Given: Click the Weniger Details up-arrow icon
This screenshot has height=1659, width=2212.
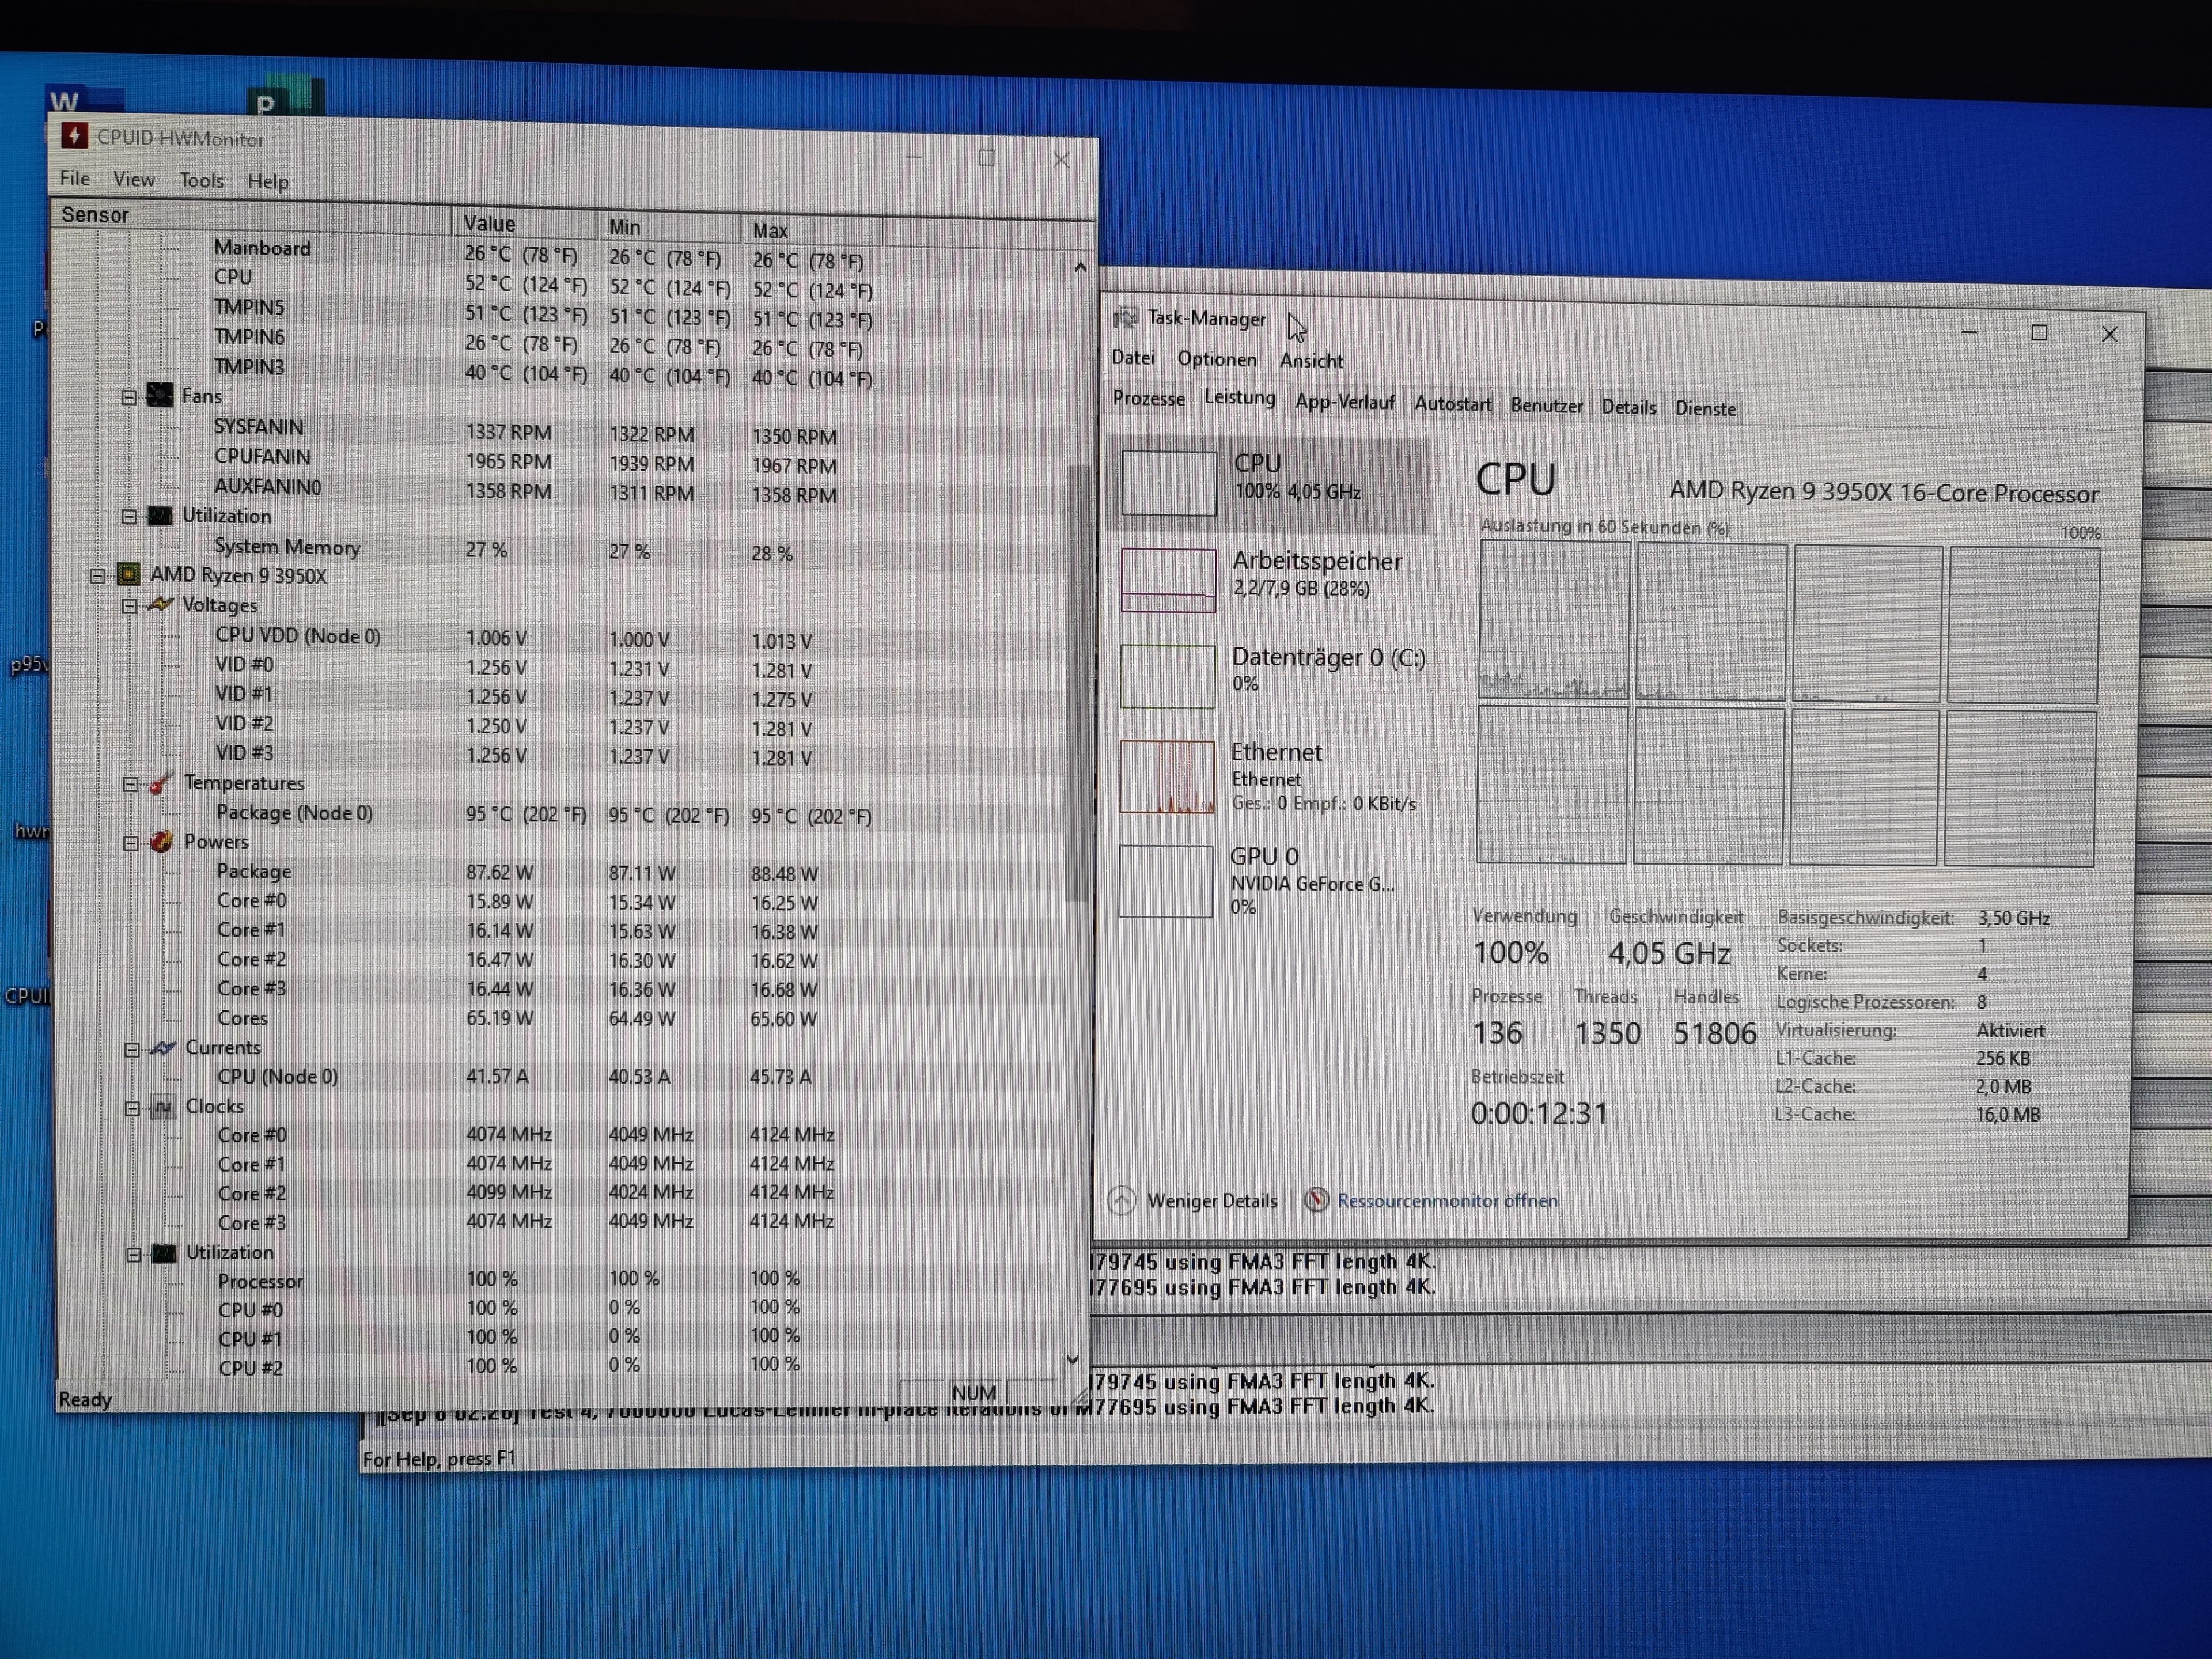Looking at the screenshot, I should click(1121, 1200).
